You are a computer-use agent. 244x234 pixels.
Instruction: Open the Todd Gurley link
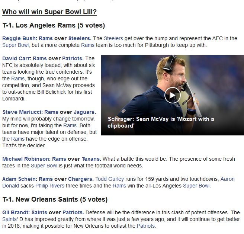(x=110, y=179)
